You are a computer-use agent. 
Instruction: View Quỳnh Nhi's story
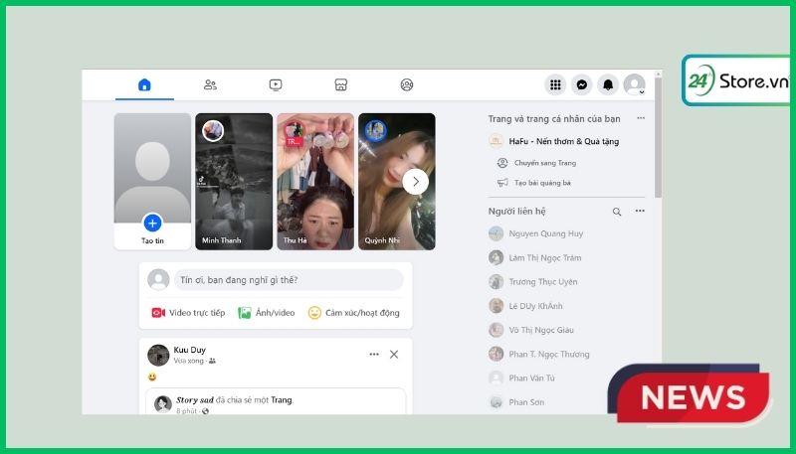(x=396, y=182)
